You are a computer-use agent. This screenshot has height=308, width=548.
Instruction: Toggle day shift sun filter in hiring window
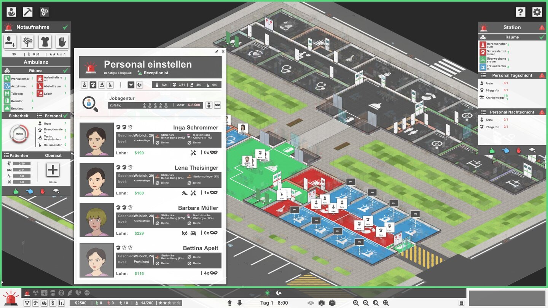[131, 85]
